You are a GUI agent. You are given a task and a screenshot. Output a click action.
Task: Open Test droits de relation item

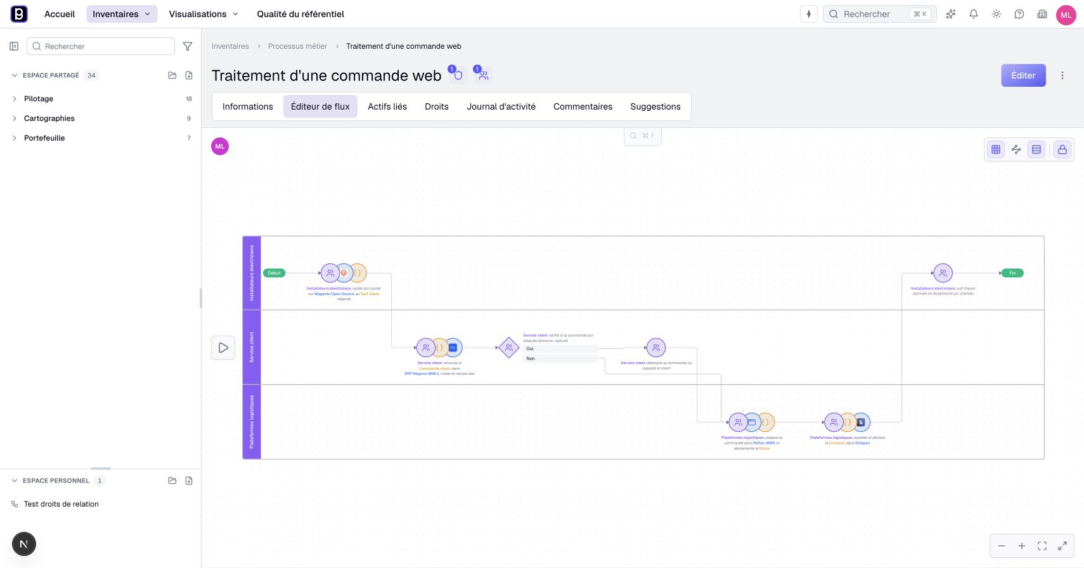tap(61, 504)
